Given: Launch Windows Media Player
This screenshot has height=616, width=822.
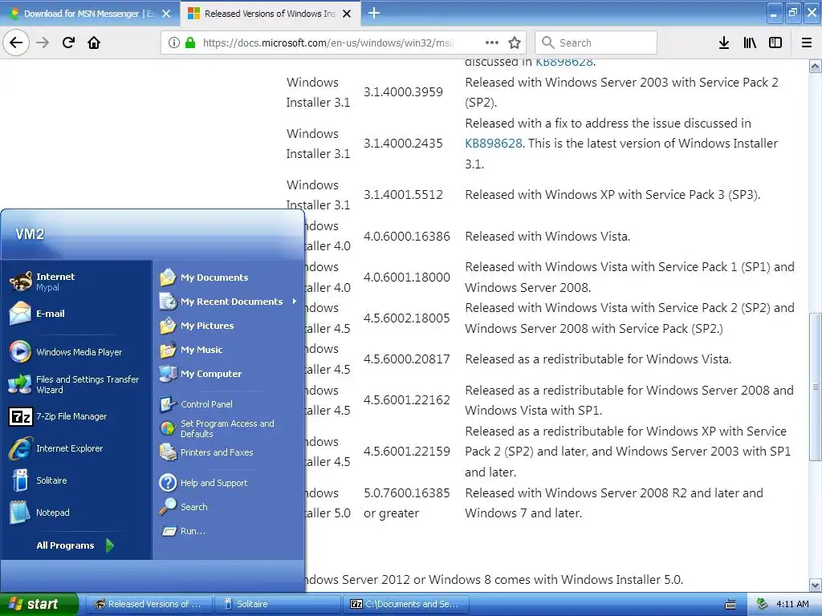Looking at the screenshot, I should (x=76, y=352).
